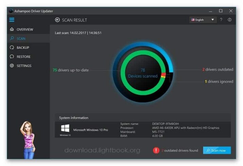Viewport: 243px width, 166px height.
Task: Click the Restore circular arrow icon
Action: pyautogui.click(x=12, y=57)
